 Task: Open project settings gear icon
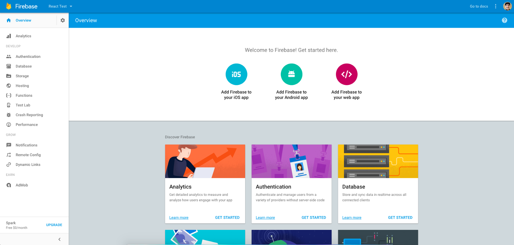click(63, 20)
